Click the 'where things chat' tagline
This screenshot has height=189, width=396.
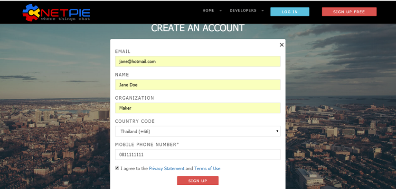(x=65, y=19)
